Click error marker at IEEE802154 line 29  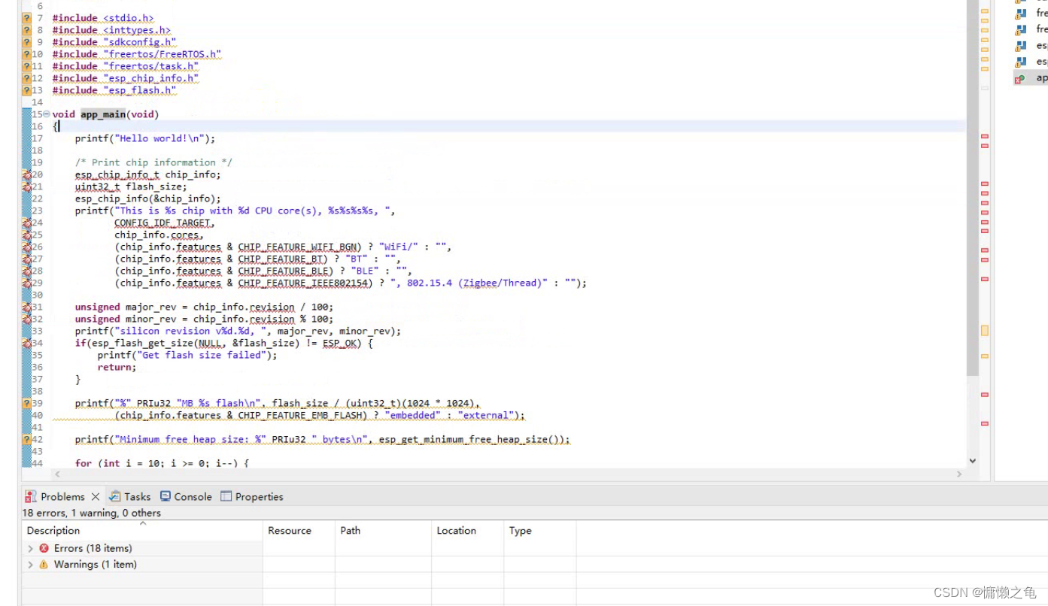(27, 283)
